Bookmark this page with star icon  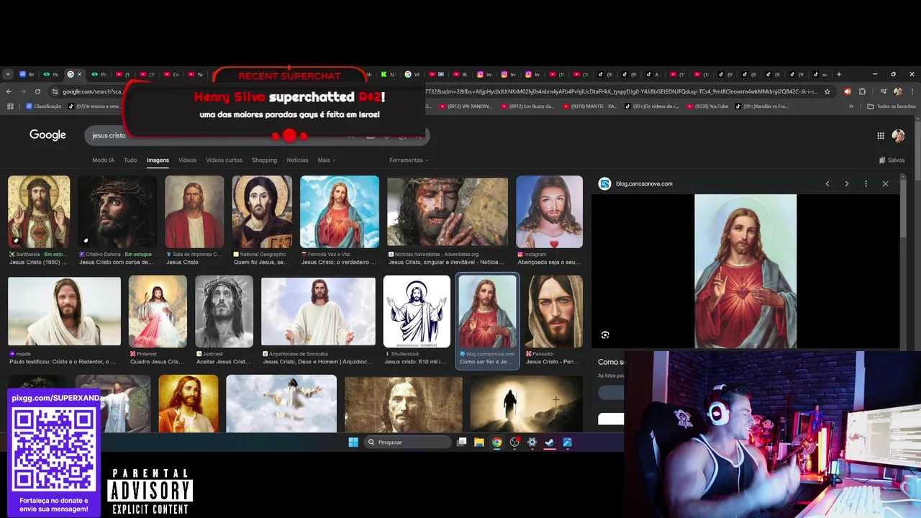point(827,91)
